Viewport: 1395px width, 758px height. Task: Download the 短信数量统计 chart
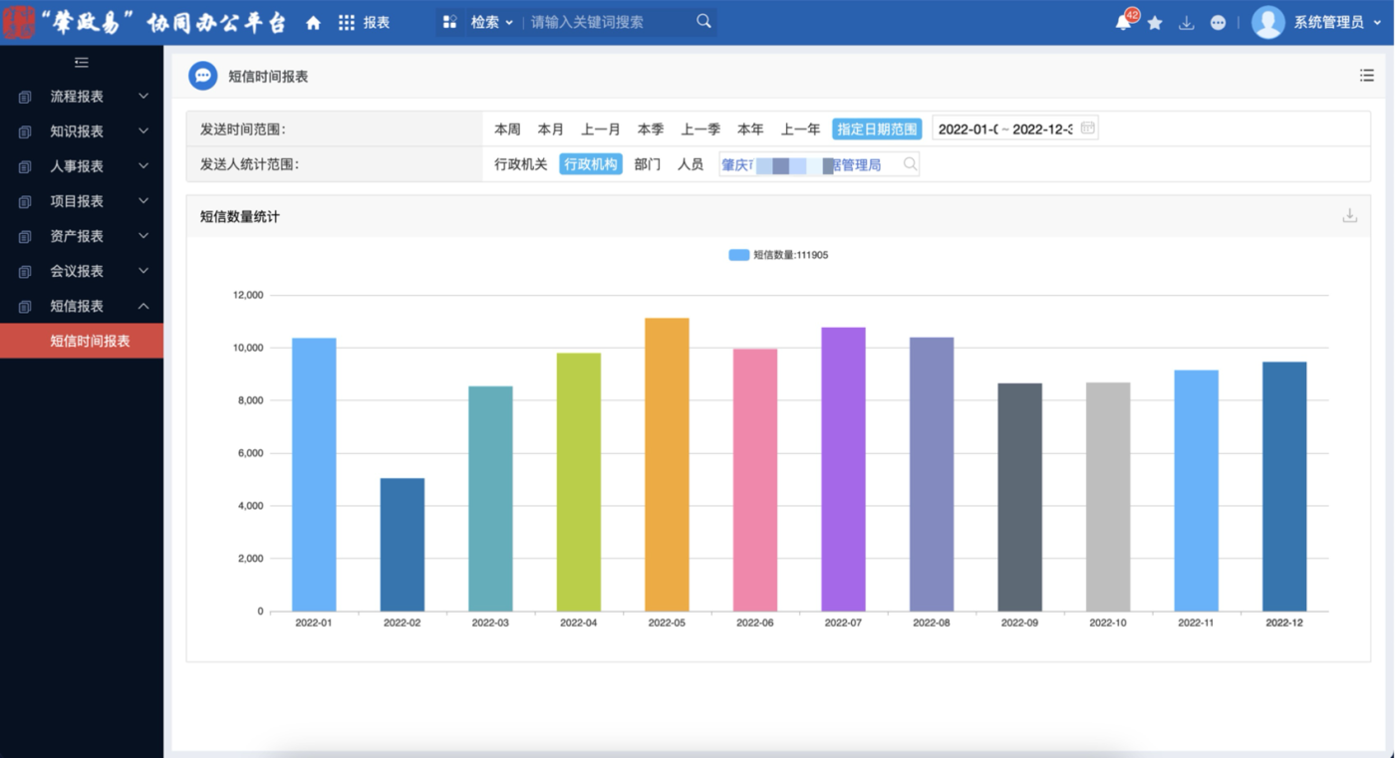point(1349,216)
